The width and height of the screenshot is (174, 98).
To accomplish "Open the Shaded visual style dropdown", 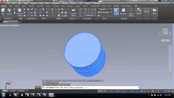I will coord(105,10).
